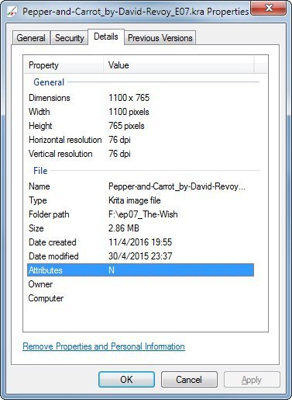Click the '2.86 MB' size value
292x400 pixels.
point(124,228)
